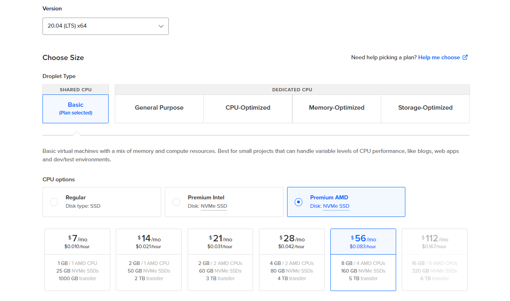Image resolution: width=510 pixels, height=301 pixels.
Task: Click 'Need help picking a plan?' text
Action: click(384, 57)
